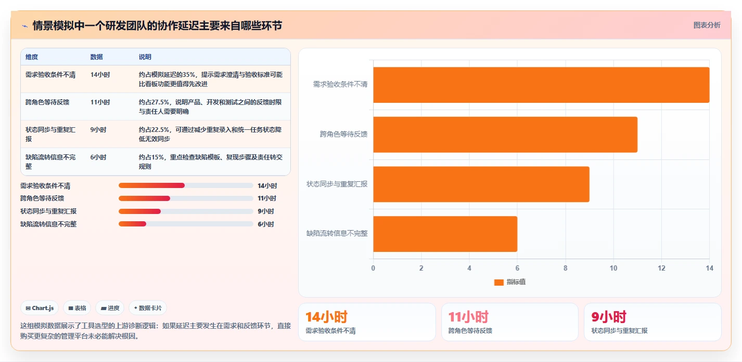The width and height of the screenshot is (742, 362).
Task: Click the 图表分析 label in the header
Action: point(707,25)
